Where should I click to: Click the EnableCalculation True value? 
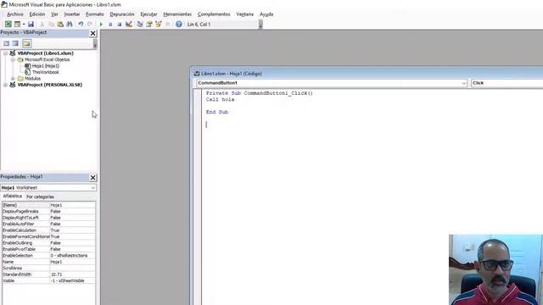tap(72, 230)
